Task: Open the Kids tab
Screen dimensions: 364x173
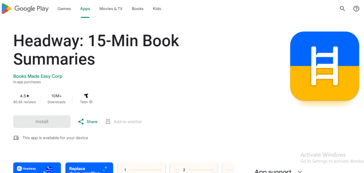Action: click(x=157, y=9)
